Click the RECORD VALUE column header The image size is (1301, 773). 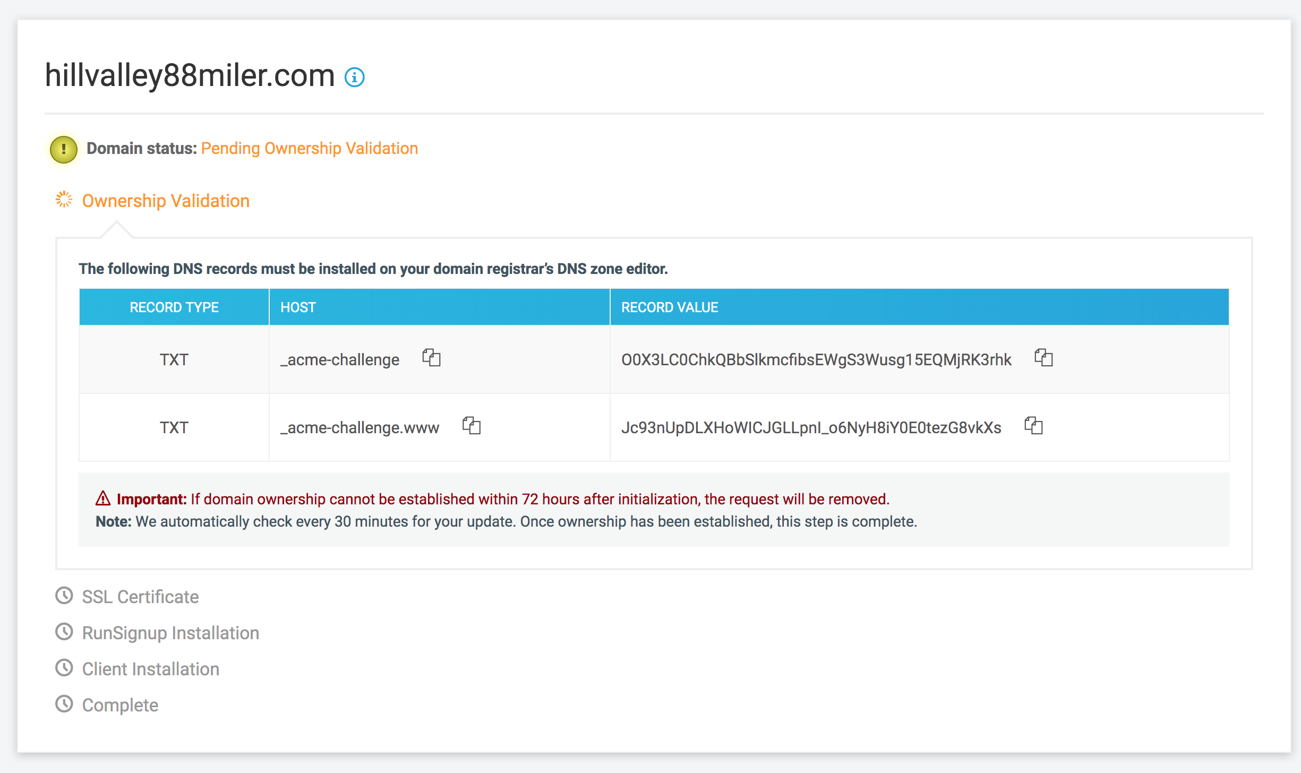coord(670,307)
